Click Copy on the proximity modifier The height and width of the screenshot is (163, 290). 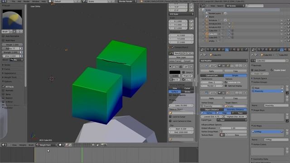[236, 98]
